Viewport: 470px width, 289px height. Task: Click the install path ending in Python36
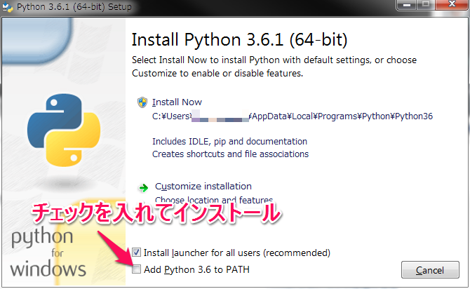(x=293, y=116)
